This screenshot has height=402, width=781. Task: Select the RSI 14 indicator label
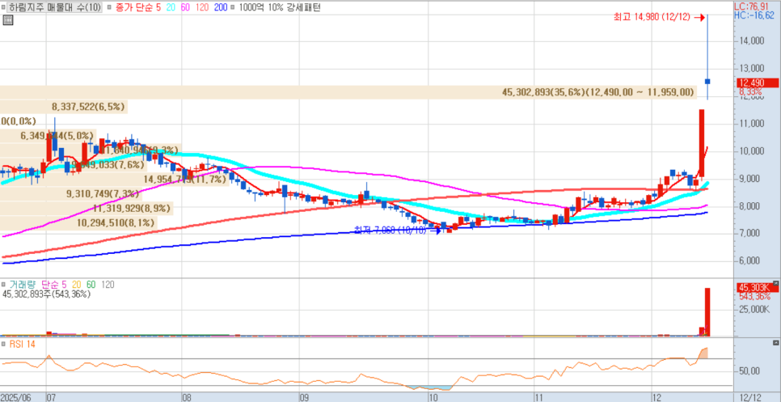point(22,345)
